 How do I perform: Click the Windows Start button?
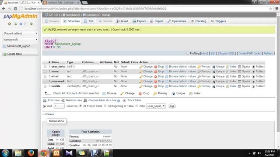5,153
